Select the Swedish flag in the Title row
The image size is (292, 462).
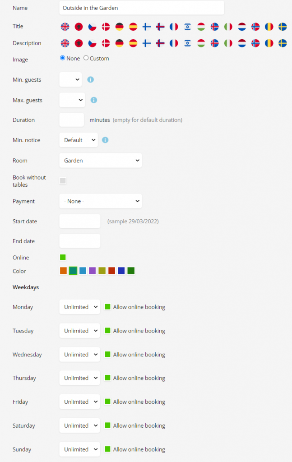click(283, 27)
